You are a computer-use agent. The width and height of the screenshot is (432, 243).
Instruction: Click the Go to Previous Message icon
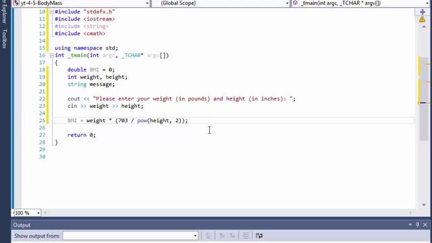pos(222,236)
